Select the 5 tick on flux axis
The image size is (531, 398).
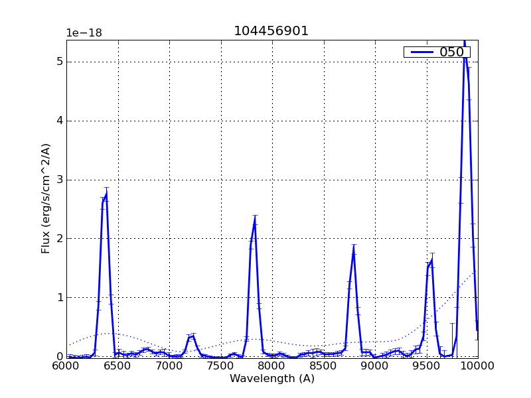[x=60, y=62]
